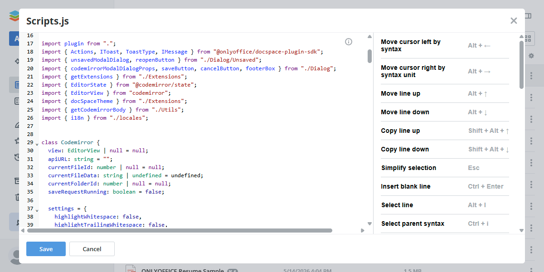This screenshot has width=544, height=272.
Task: Collapse the class Codemirror fold arrow
Action: click(x=37, y=144)
